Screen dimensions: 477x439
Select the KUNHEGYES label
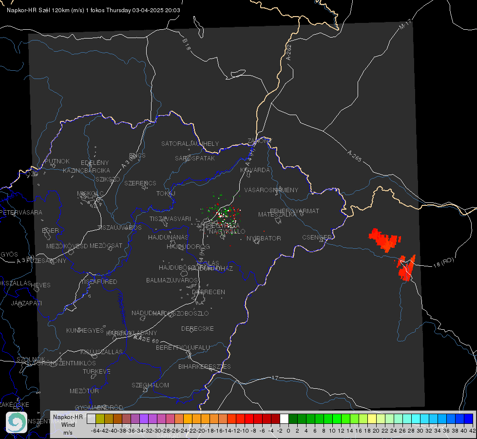(x=85, y=330)
